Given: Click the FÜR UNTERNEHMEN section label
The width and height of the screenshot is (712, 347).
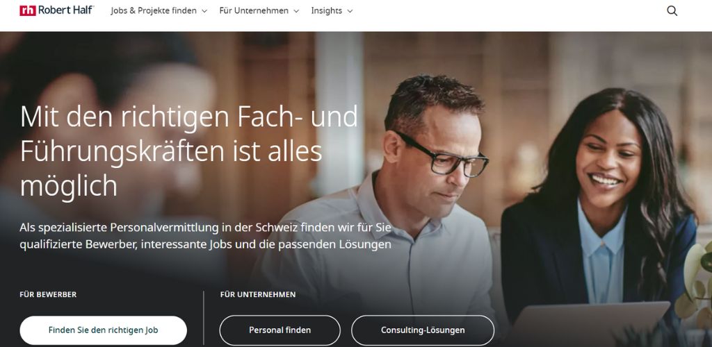Looking at the screenshot, I should point(258,294).
